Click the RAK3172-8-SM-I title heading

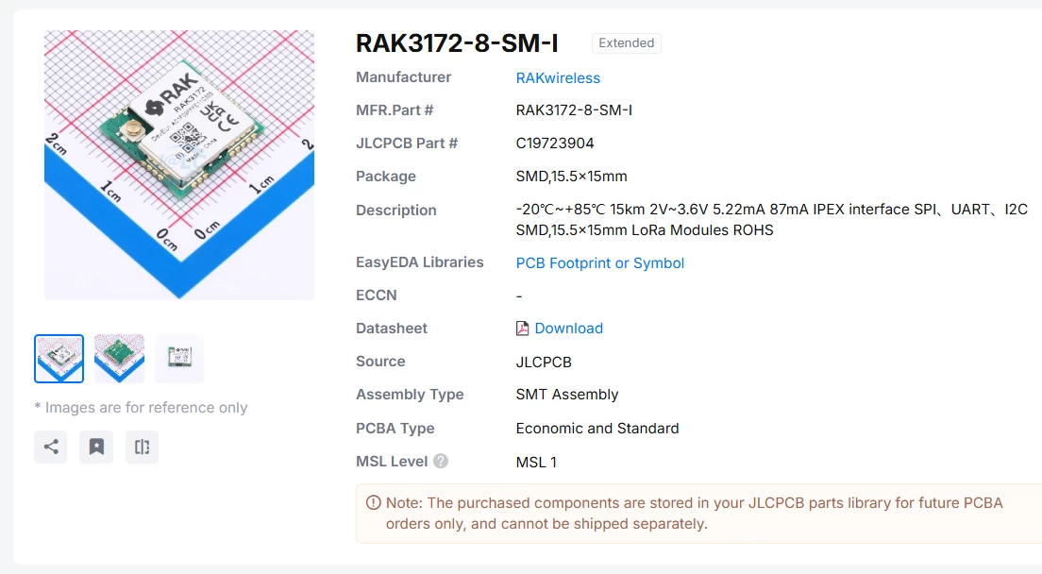[x=457, y=43]
